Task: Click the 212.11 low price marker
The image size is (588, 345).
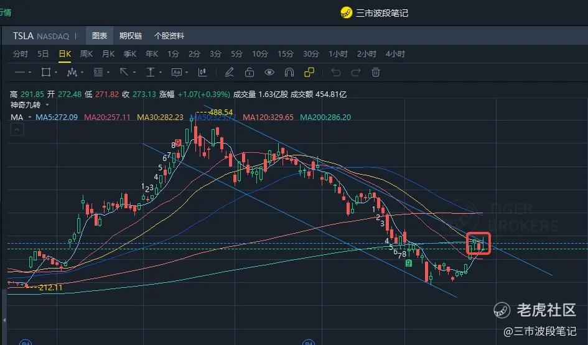Action: point(50,287)
